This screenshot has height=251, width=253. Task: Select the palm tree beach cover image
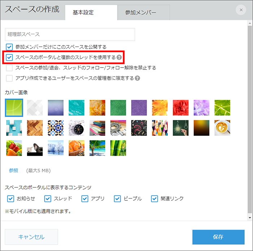click(x=97, y=148)
